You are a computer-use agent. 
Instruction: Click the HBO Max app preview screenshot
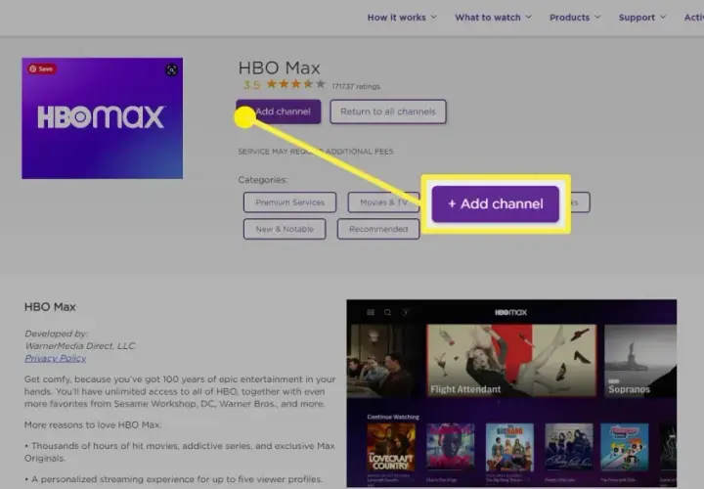[x=511, y=393]
